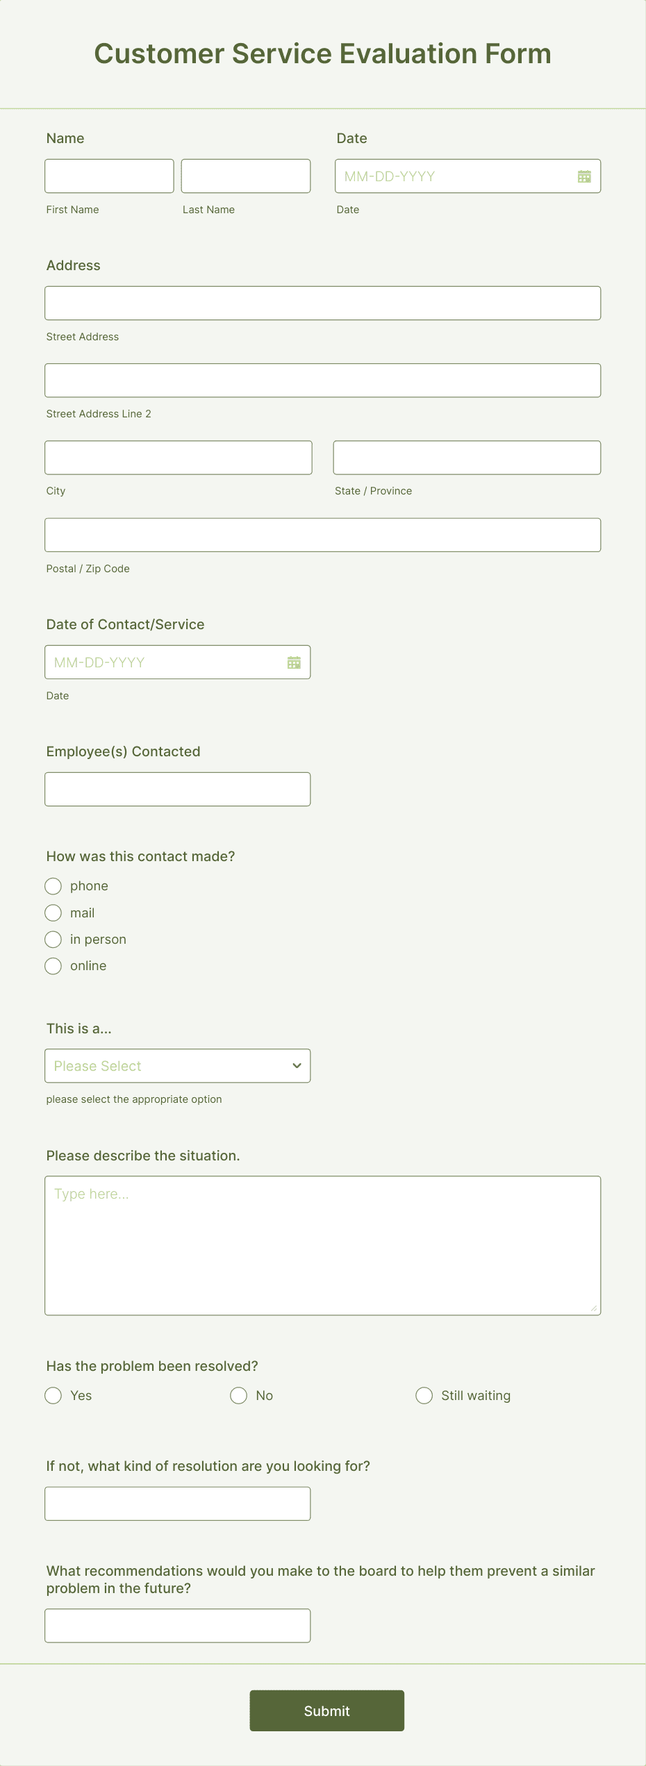Screen dimensions: 646x1766
Task: Select Still waiting option
Action: point(424,1395)
